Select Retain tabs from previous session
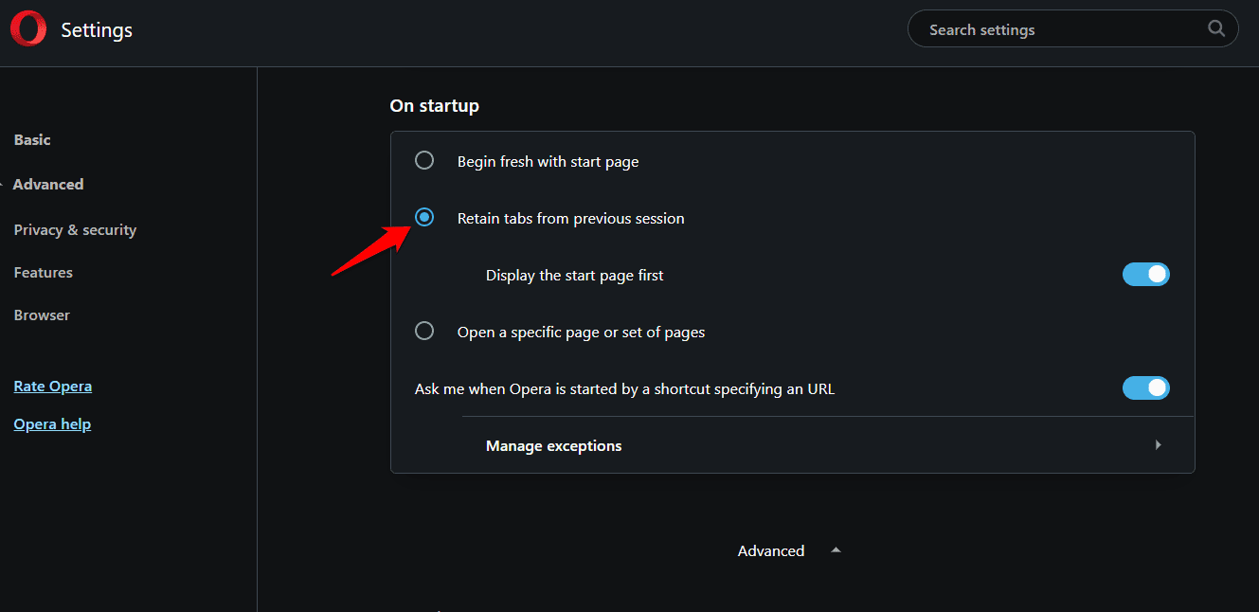Viewport: 1259px width, 612px height. click(x=423, y=217)
